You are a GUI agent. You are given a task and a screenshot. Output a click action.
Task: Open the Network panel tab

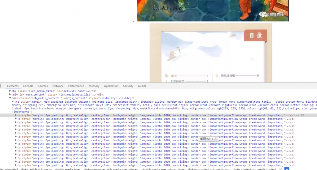(58, 86)
